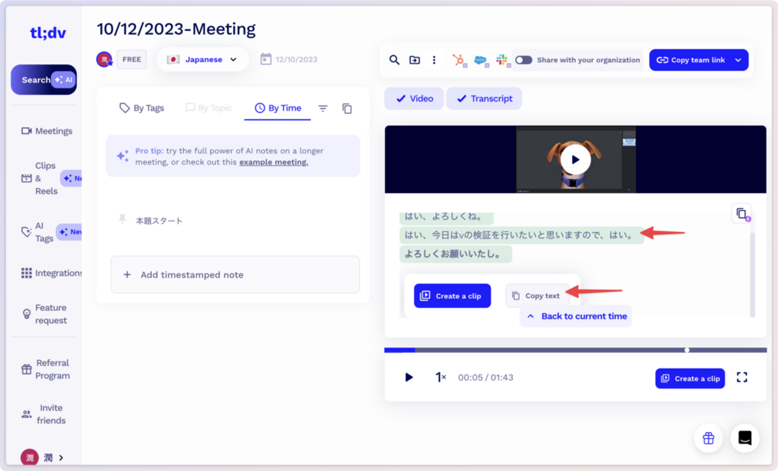Expand the user account chevron

pyautogui.click(x=61, y=458)
